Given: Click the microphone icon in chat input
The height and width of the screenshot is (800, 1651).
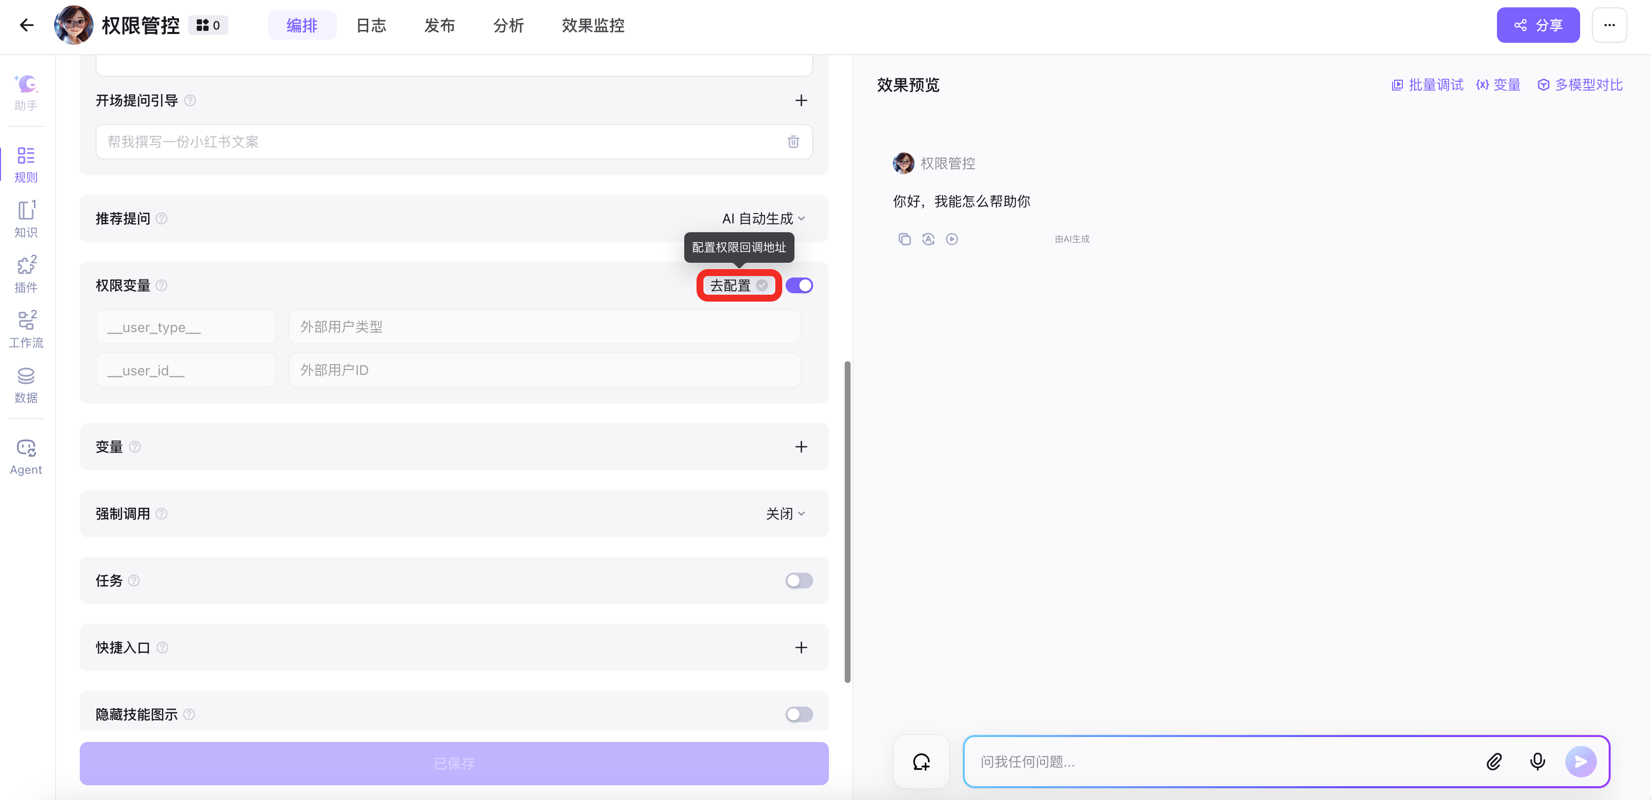Looking at the screenshot, I should pos(1537,761).
